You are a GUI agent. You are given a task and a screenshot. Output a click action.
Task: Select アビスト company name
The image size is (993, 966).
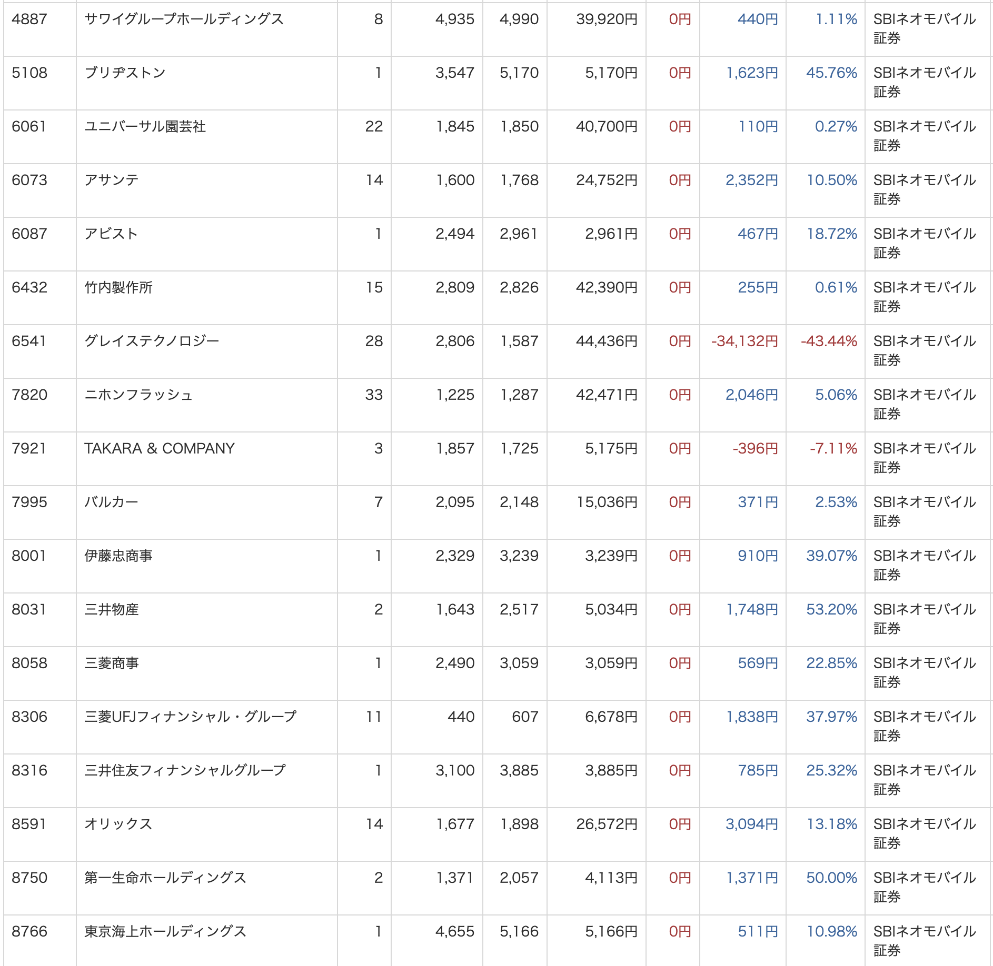coord(111,234)
